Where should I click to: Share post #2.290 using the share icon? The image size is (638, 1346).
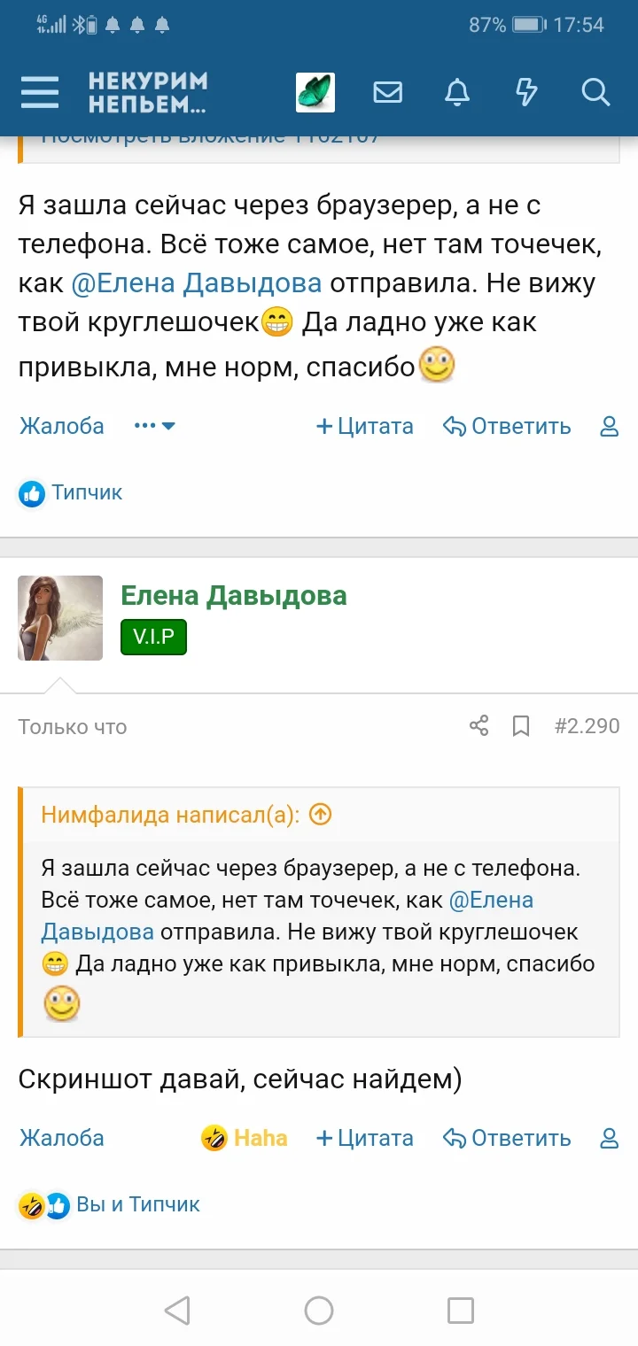click(478, 725)
